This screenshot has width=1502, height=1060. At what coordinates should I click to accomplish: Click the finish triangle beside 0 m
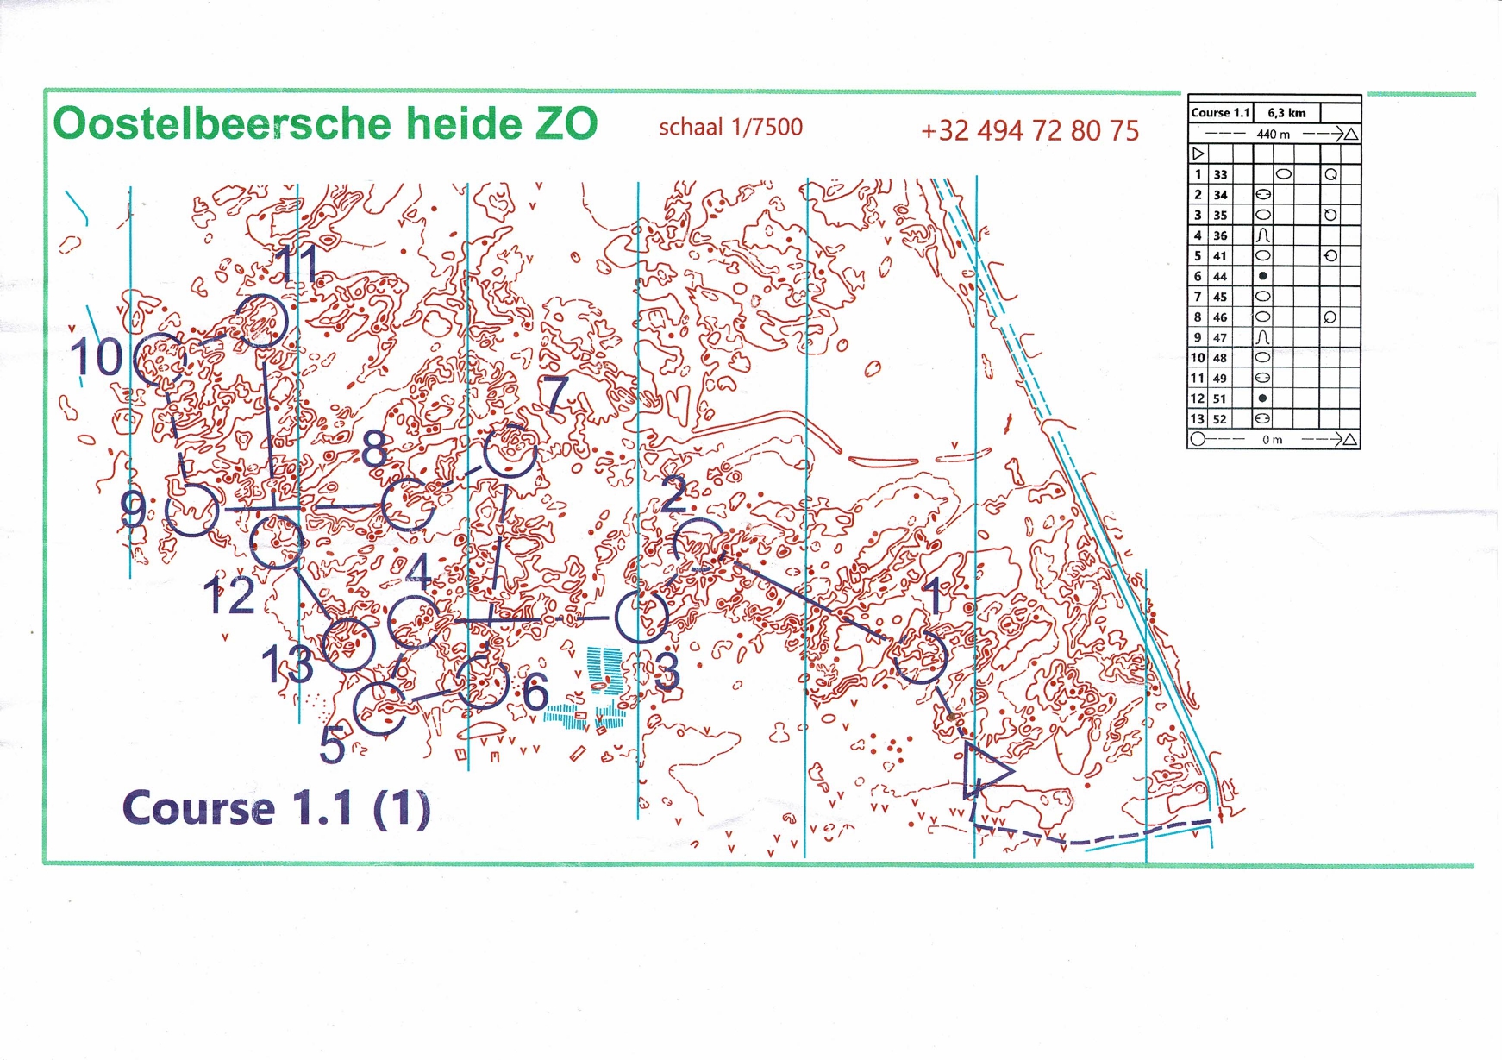point(1350,439)
